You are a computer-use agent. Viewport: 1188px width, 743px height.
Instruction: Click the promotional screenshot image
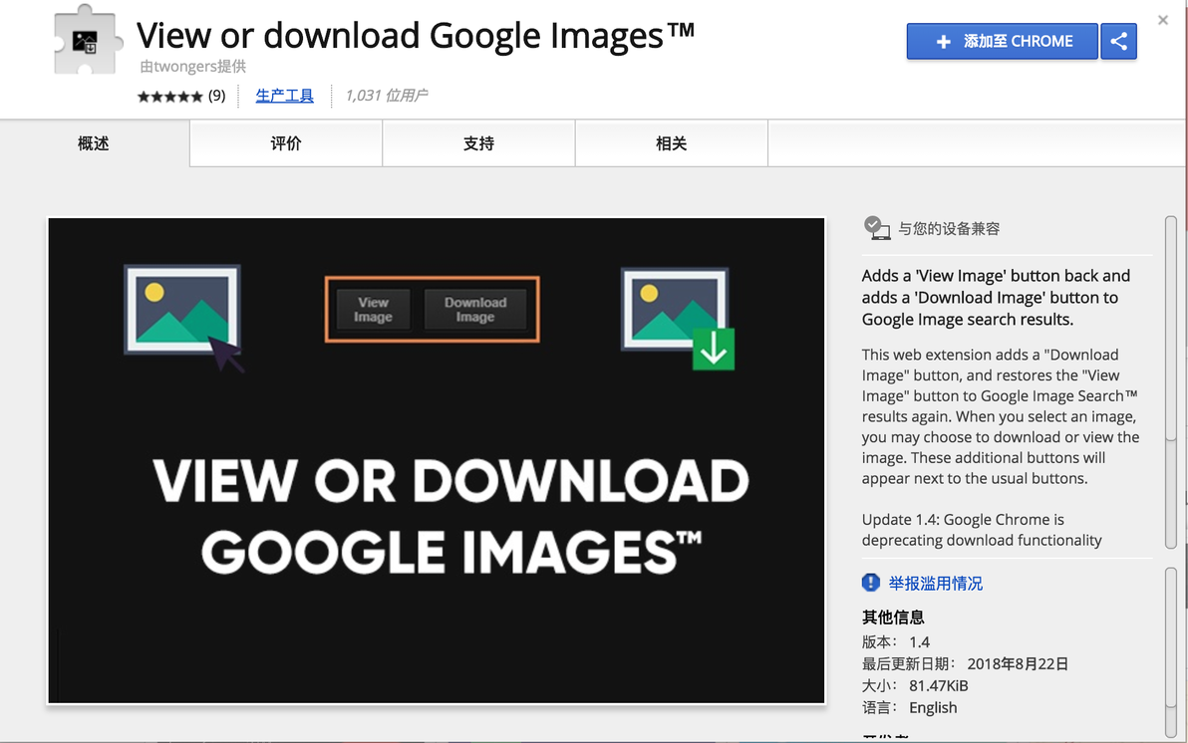437,461
